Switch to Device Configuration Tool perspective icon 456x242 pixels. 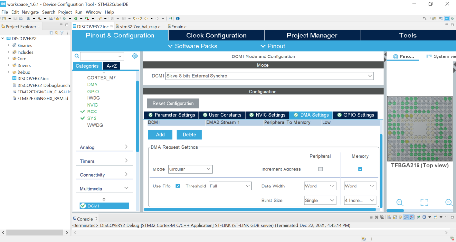pyautogui.click(x=447, y=19)
